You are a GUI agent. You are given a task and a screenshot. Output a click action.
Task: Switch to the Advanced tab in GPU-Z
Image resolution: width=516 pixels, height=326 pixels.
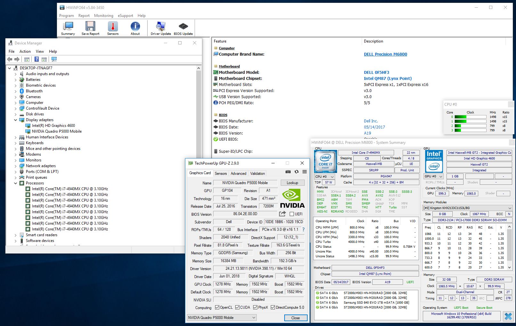tap(238, 174)
